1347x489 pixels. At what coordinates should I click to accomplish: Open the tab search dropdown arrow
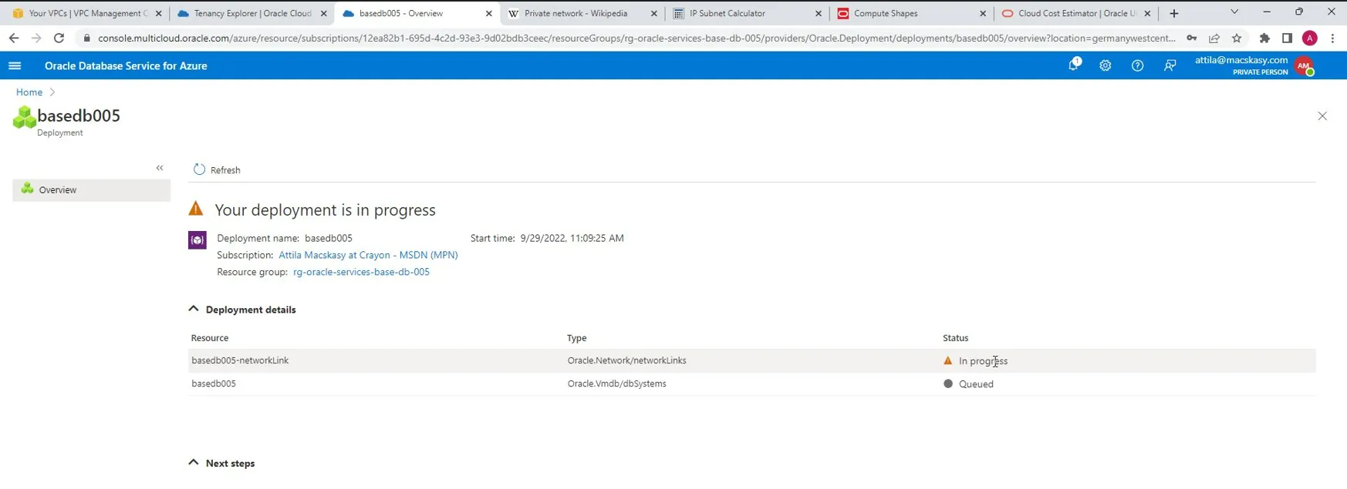coord(1234,12)
